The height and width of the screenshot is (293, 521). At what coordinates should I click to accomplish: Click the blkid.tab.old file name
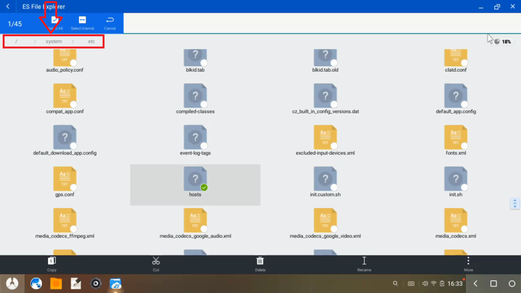325,70
